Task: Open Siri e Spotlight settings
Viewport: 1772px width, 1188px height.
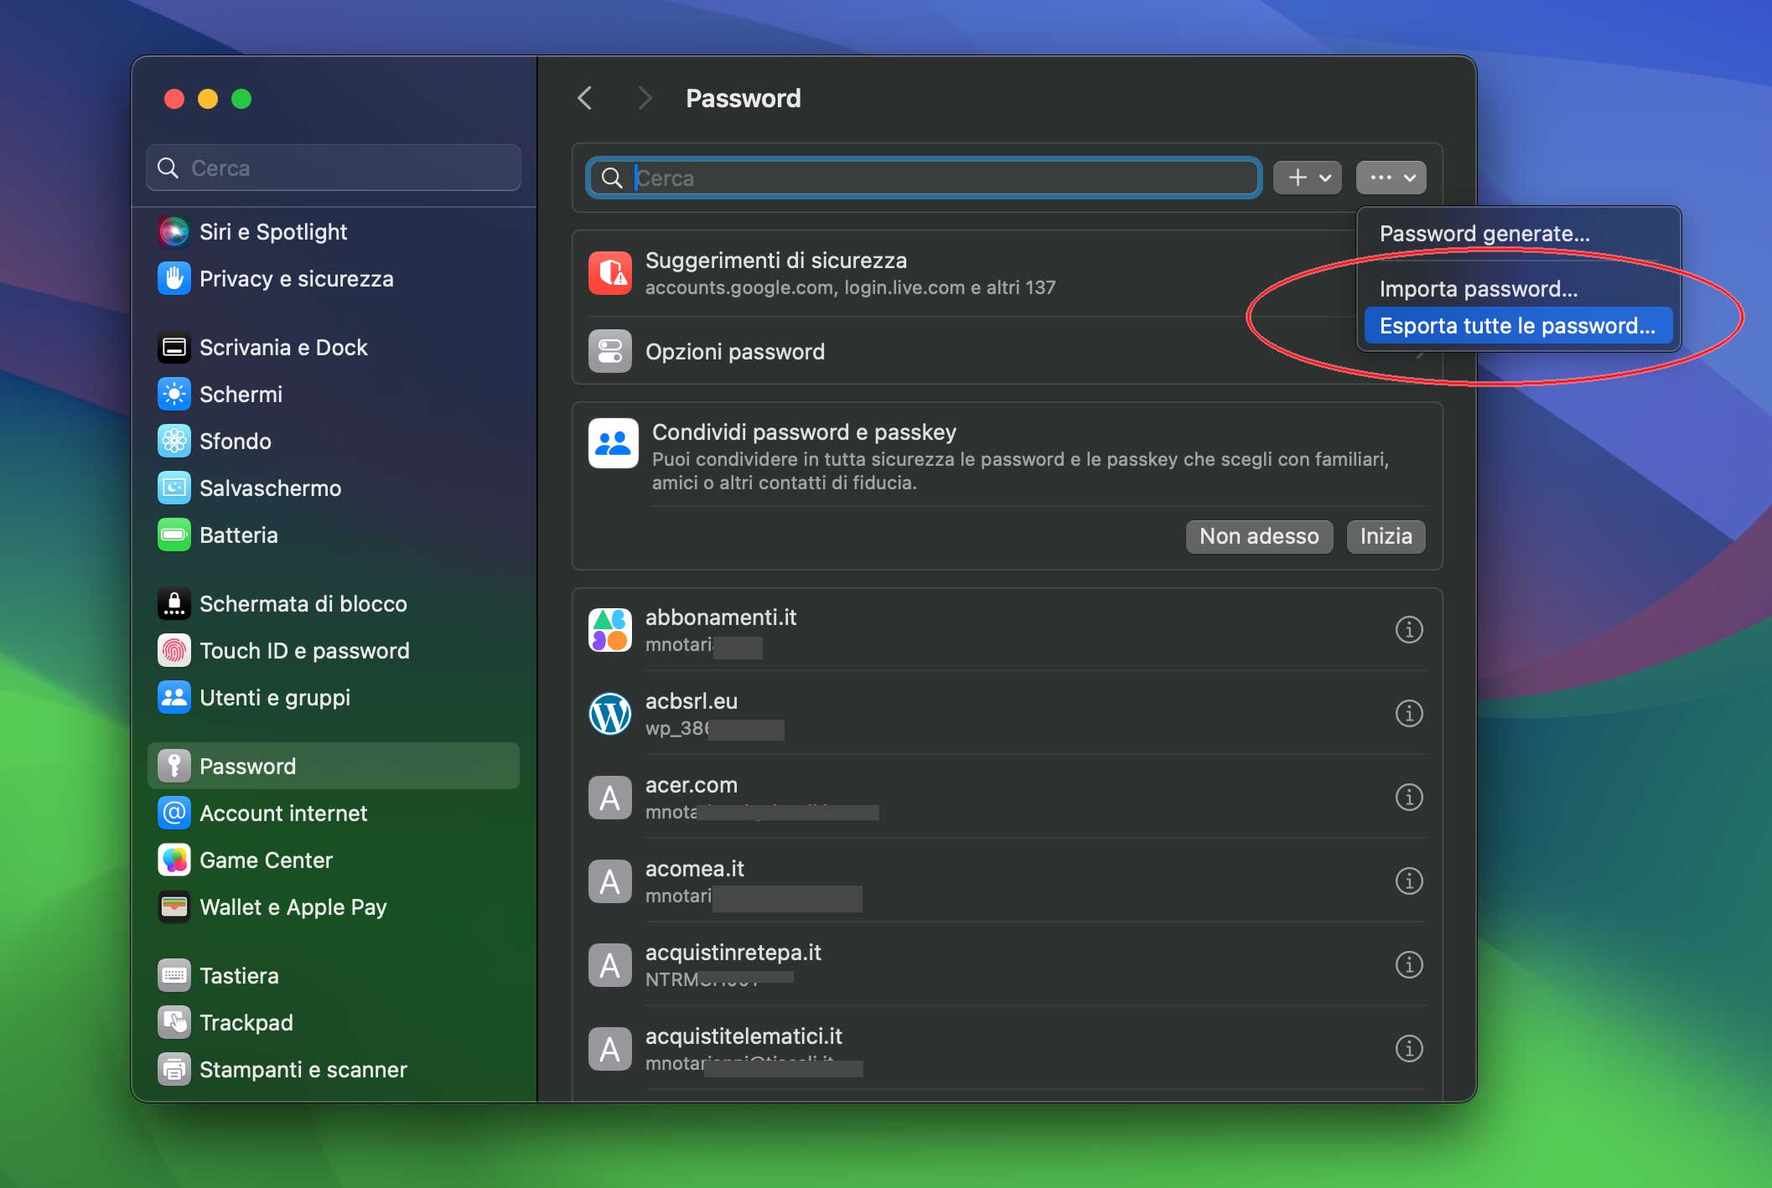Action: (x=174, y=231)
